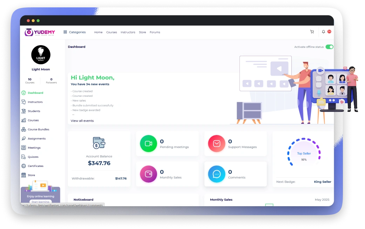Open Store in top navigation
Screen dimensions: 365x229
click(x=142, y=32)
